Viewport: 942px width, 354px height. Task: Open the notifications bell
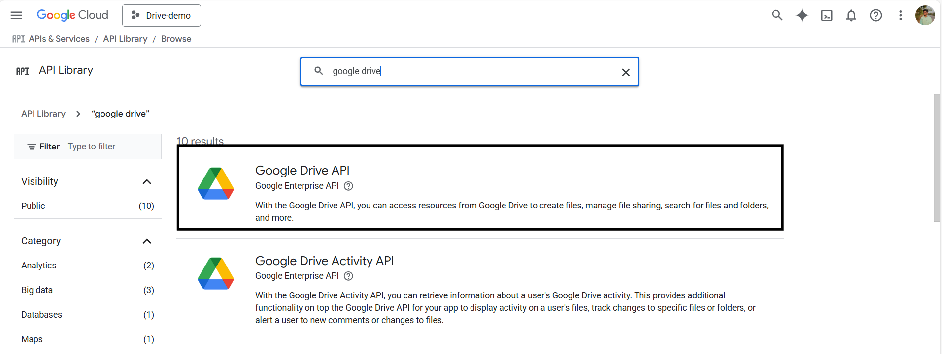851,15
